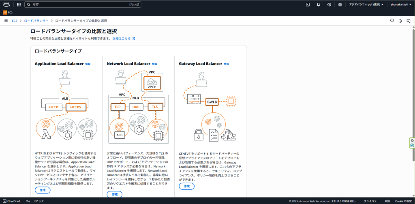
Task: Open the AWS home logo
Action: (x=6, y=4)
